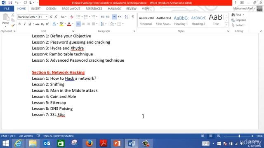Click the Section 6: Network Hacking heading
The height and width of the screenshot is (148, 264).
(x=58, y=72)
